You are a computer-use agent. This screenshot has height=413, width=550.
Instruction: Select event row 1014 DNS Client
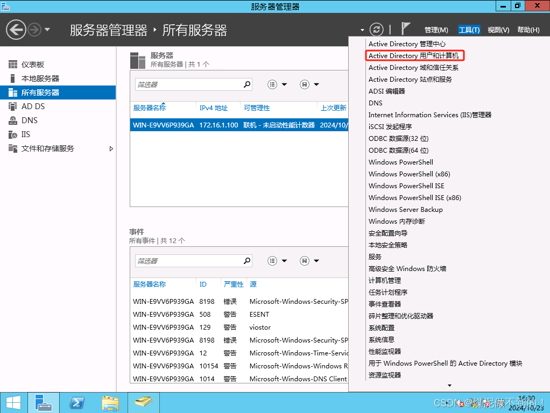pos(239,379)
